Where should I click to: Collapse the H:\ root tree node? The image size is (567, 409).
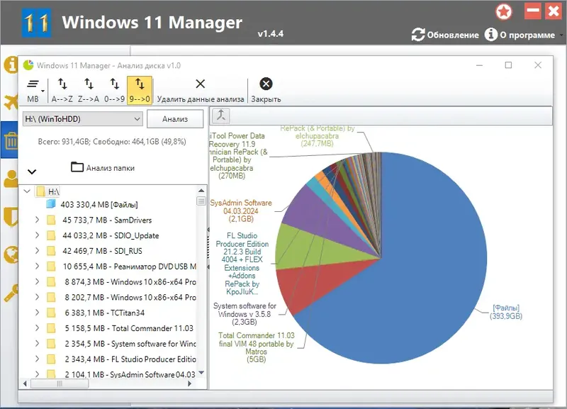click(x=27, y=191)
